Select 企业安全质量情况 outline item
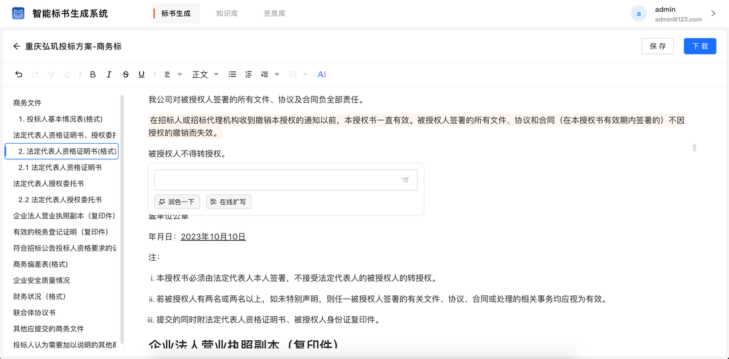This screenshot has height=359, width=729. pyautogui.click(x=42, y=281)
